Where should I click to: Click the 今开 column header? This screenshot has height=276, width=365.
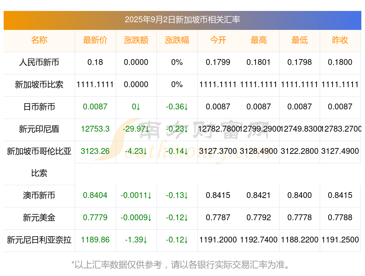(218, 40)
